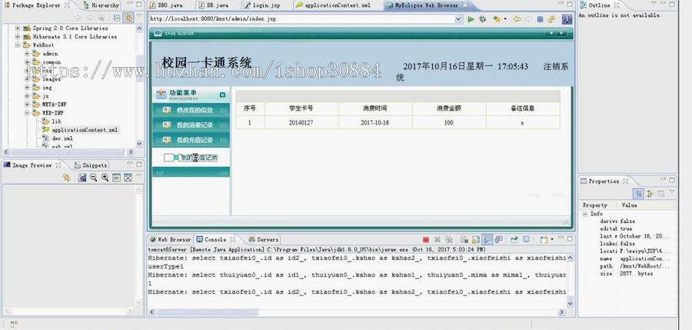Click the first gear icon in Image Preview toolbar
Screen dimensions: 692x330
tap(66, 178)
